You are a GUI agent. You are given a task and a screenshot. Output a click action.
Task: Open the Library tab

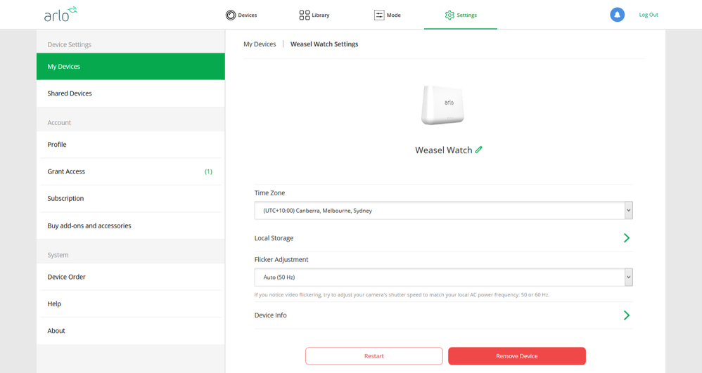pos(314,15)
